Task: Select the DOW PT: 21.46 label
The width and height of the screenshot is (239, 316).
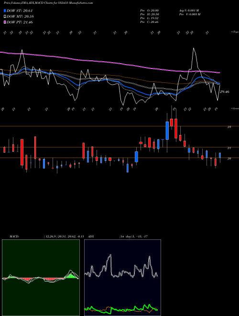Action: point(20,22)
